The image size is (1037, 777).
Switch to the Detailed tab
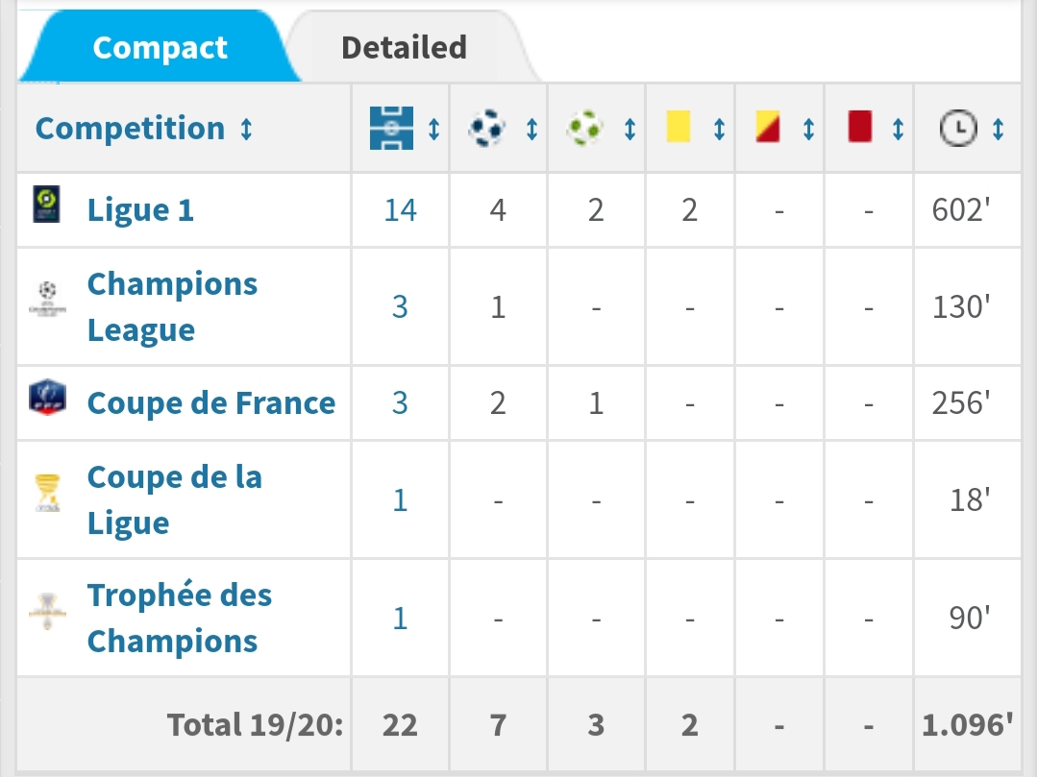click(x=404, y=48)
